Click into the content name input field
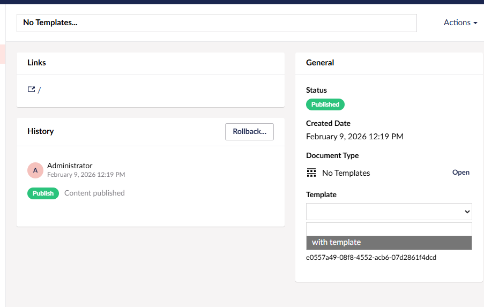The height and width of the screenshot is (307, 484). (x=217, y=23)
